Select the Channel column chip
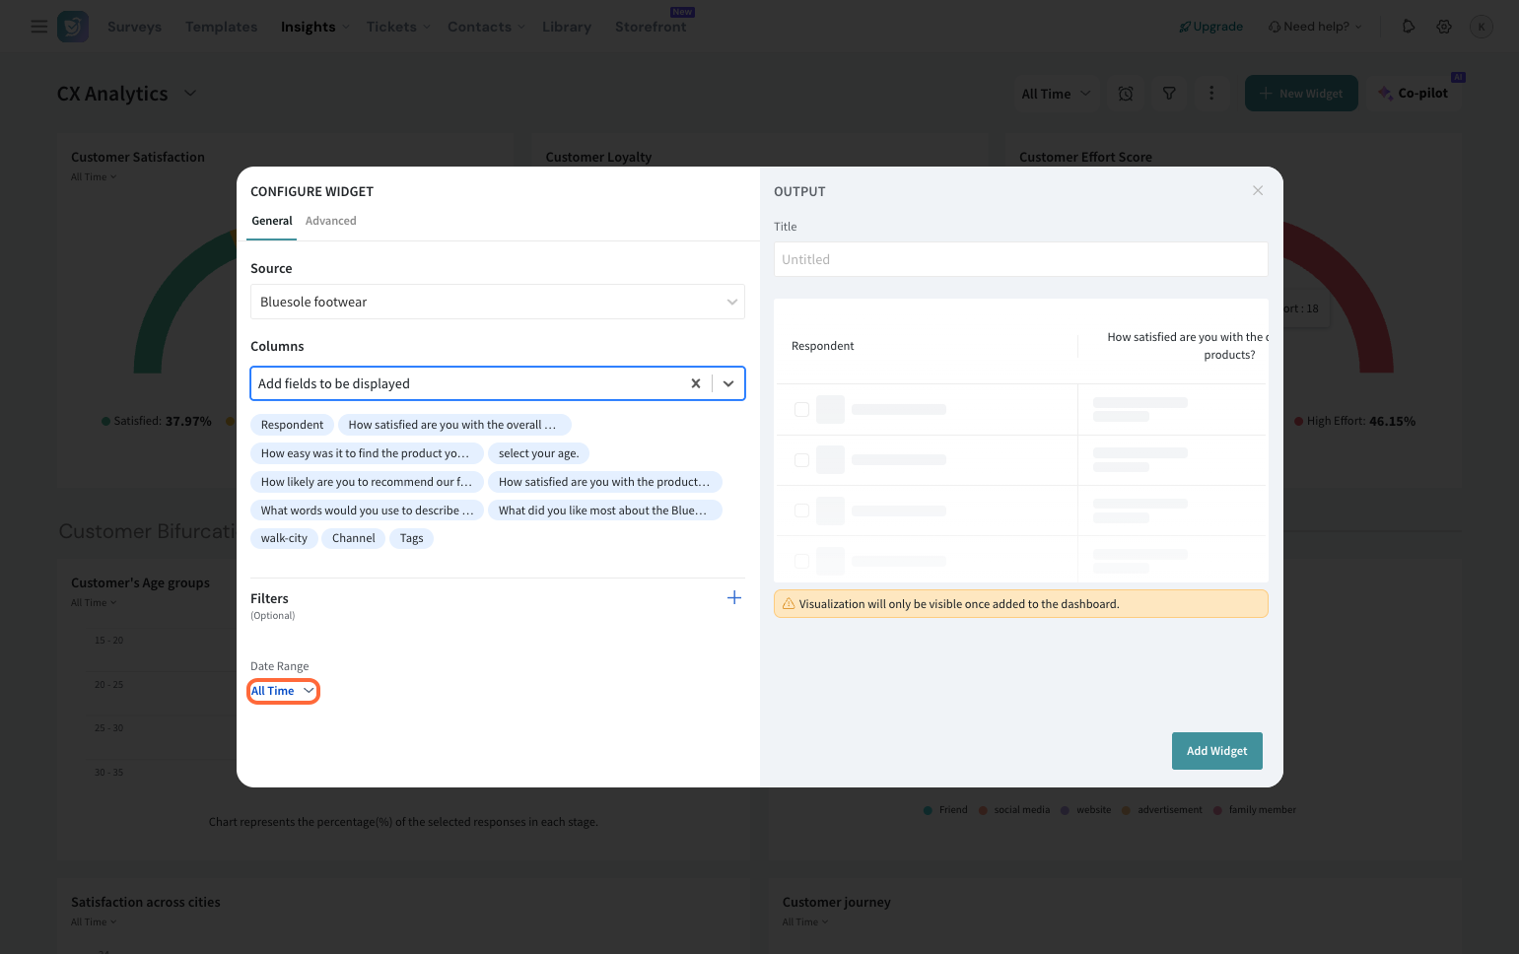This screenshot has width=1519, height=954. (353, 539)
